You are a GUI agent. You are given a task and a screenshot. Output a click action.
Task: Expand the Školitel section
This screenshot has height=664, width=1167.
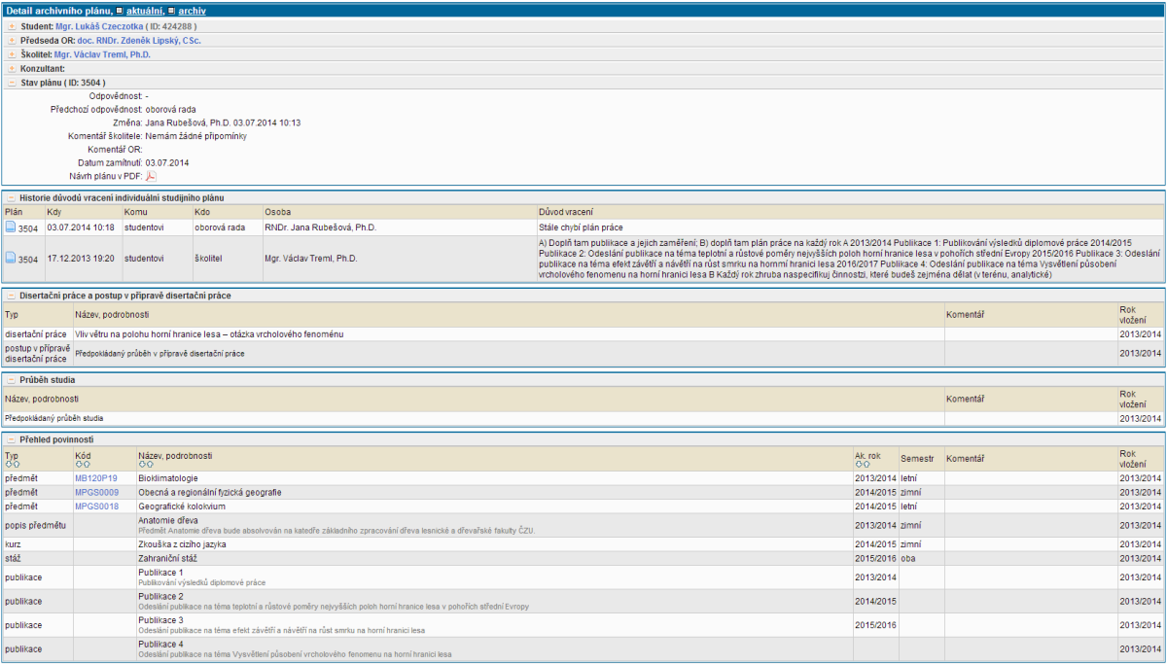point(12,54)
